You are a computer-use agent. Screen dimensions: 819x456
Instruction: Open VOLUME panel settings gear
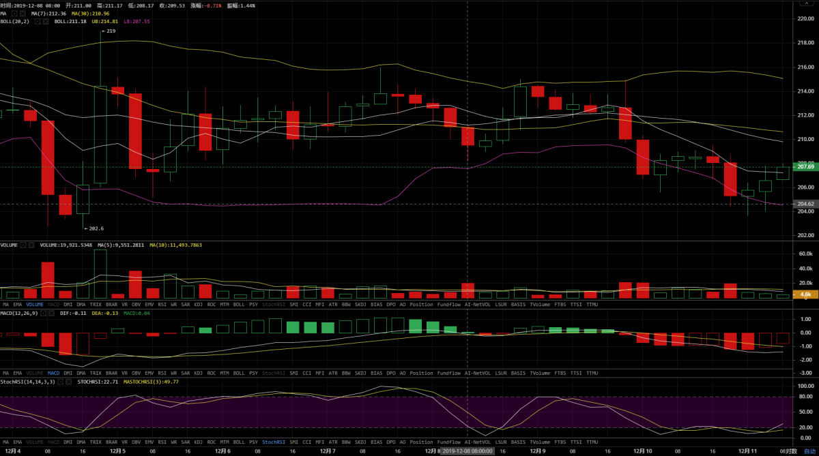pos(23,245)
